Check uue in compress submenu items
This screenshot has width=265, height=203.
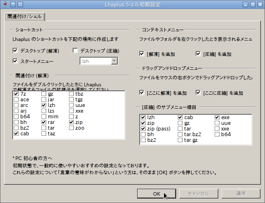click(x=217, y=123)
